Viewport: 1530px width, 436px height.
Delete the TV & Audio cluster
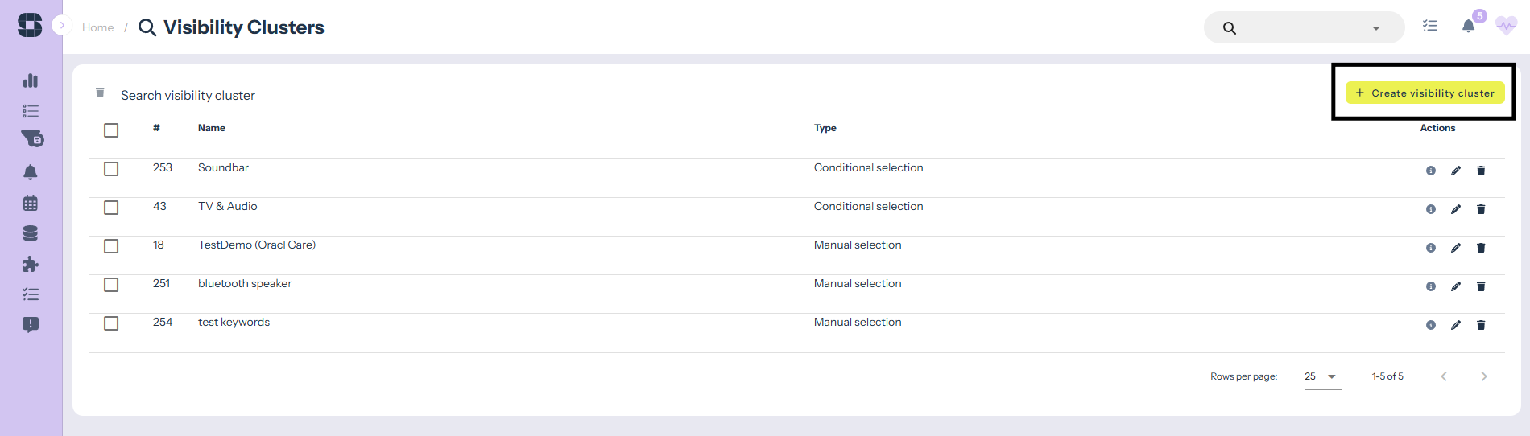pyautogui.click(x=1480, y=209)
